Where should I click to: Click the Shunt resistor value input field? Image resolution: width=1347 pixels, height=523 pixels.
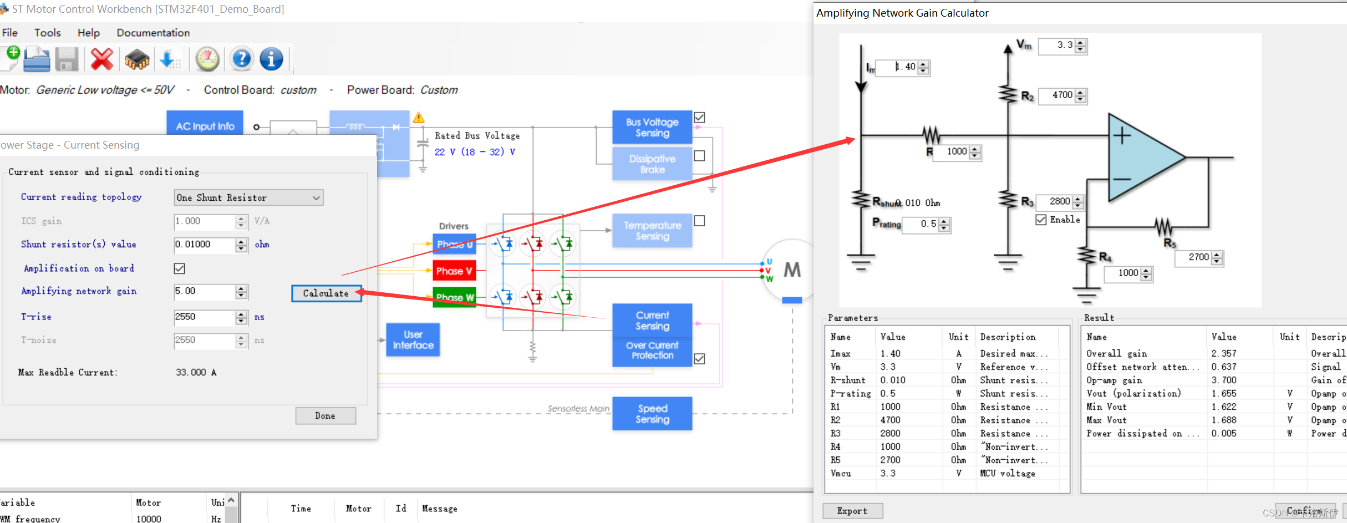tap(205, 245)
